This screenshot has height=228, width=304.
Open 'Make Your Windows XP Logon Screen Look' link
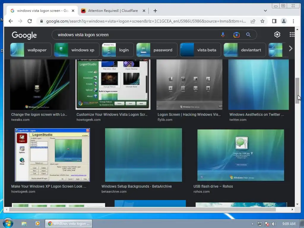click(49, 186)
